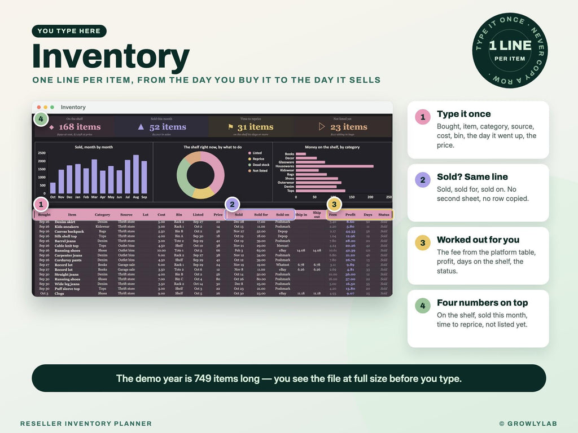Select the 'Corduroy pants' item cell
The image size is (578, 433).
point(68,260)
